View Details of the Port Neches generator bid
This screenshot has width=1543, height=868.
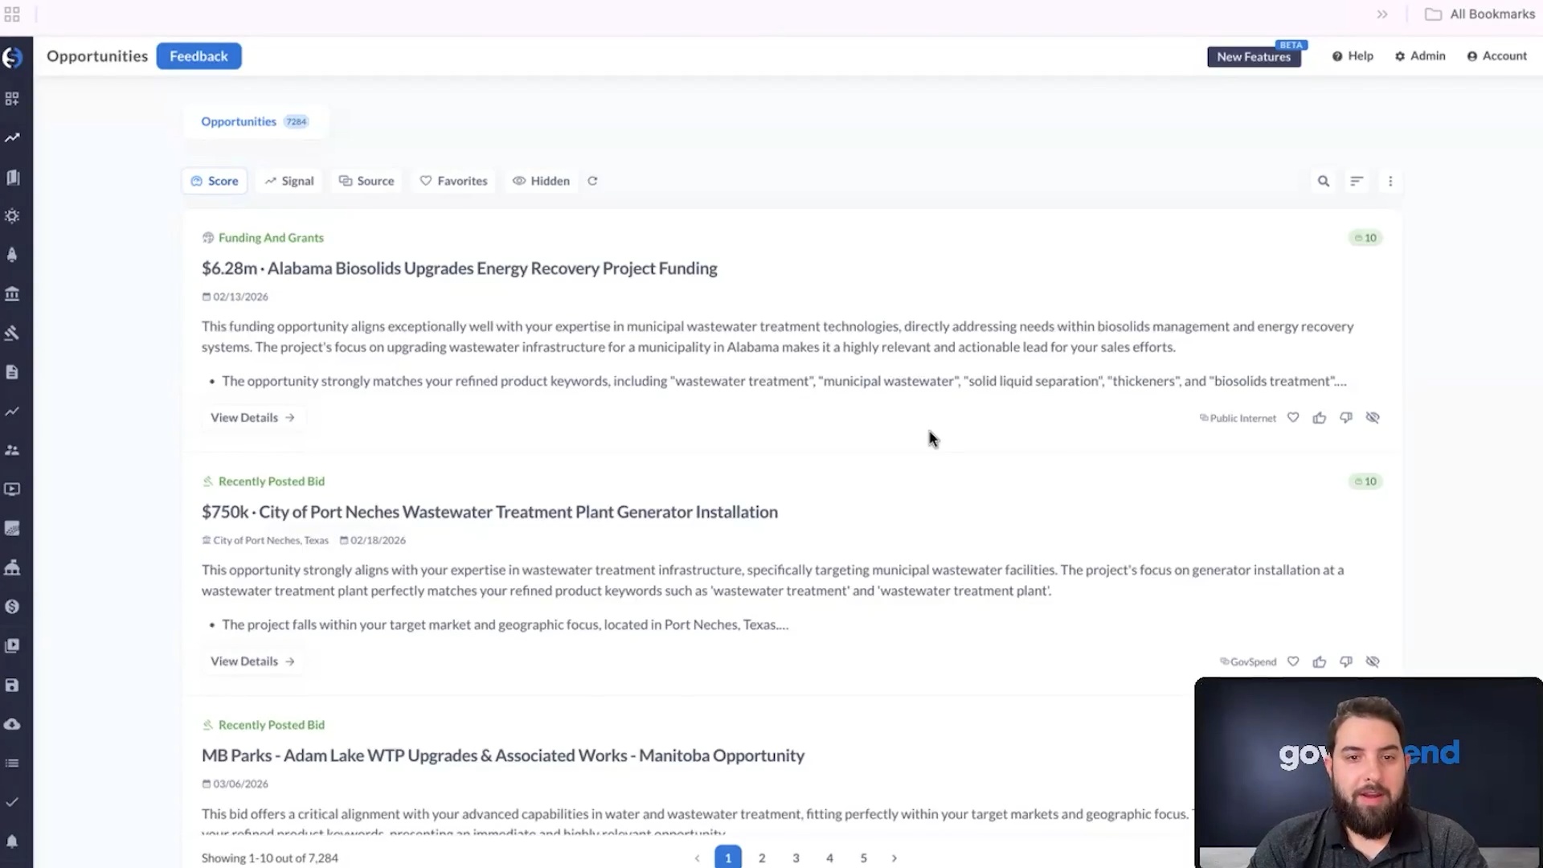tap(252, 661)
